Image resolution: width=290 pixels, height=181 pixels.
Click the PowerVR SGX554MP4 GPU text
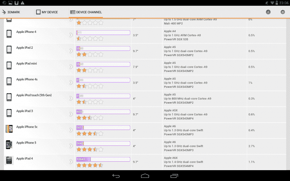179,166
